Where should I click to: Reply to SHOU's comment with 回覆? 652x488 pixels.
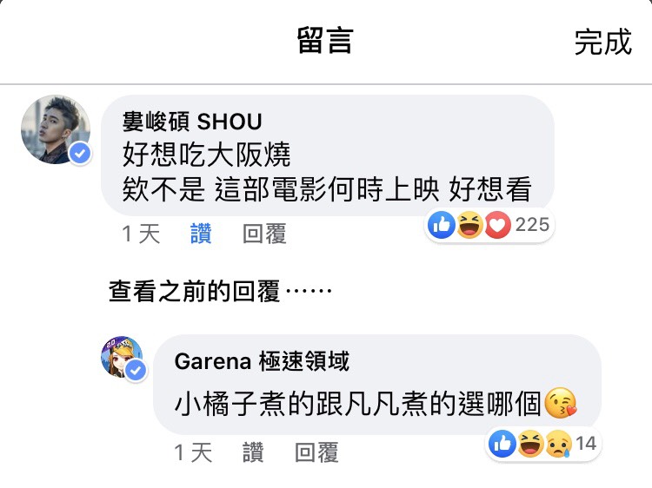pos(264,234)
